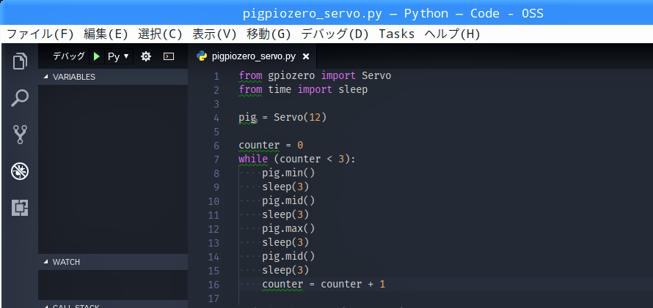The width and height of the screenshot is (653, 308).
Task: Open the ファイル(F) menu
Action: (x=40, y=34)
